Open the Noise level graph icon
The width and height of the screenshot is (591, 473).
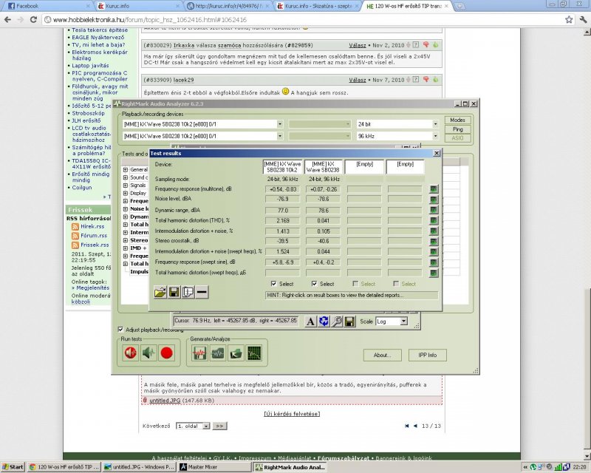[434, 199]
